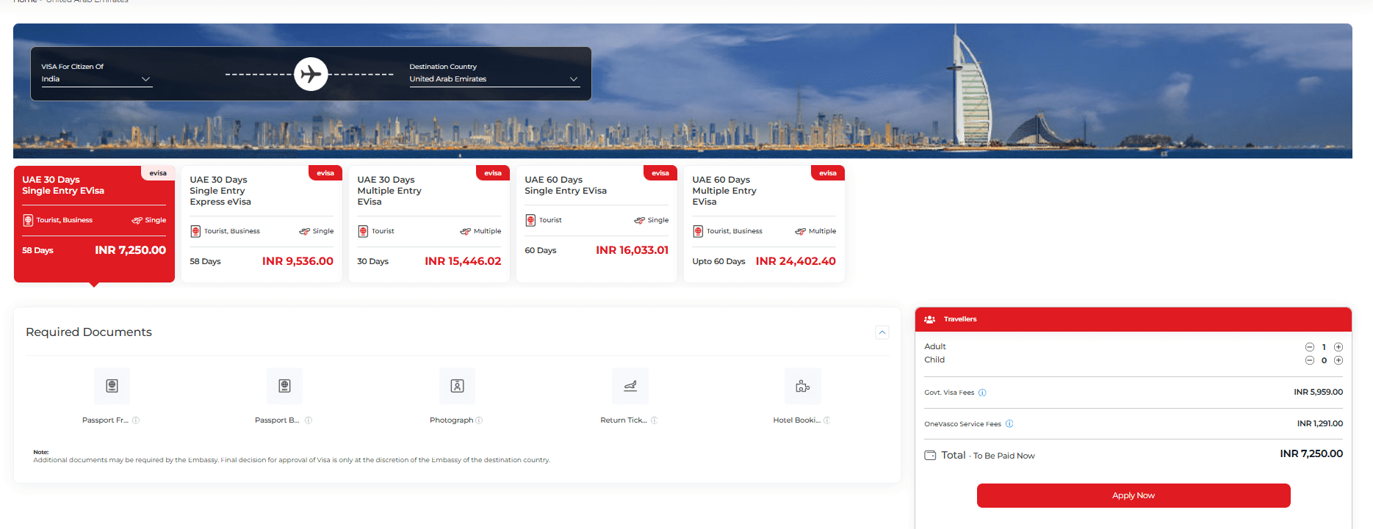Click the Required Documents heading
This screenshot has height=529, width=1373.
click(x=89, y=332)
